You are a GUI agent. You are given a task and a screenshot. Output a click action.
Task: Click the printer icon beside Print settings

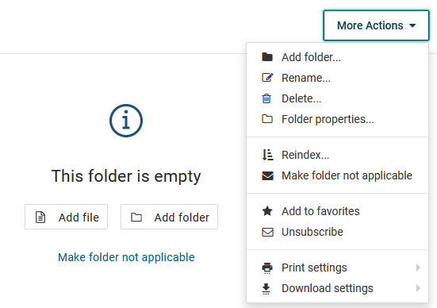267,268
